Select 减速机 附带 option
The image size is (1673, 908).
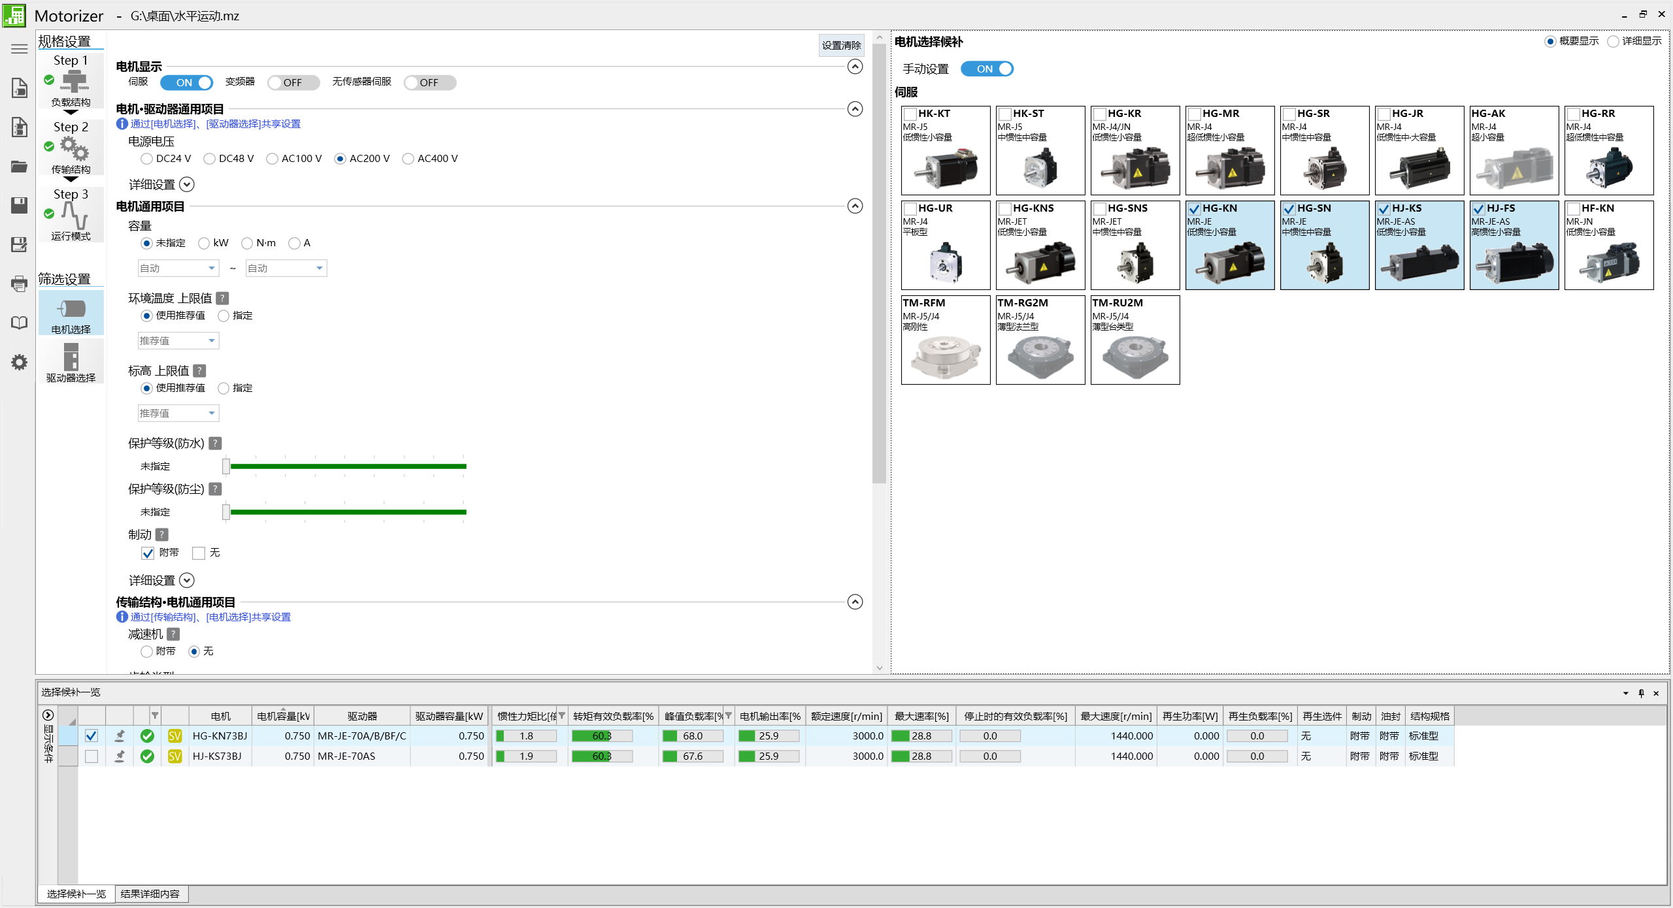tap(146, 651)
